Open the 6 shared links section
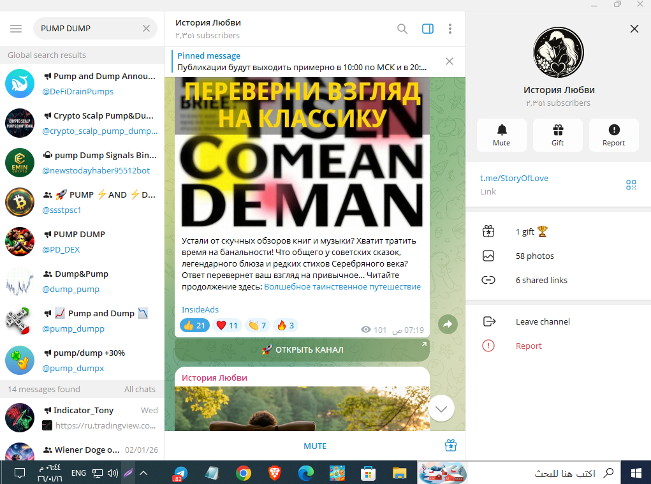 (558, 280)
